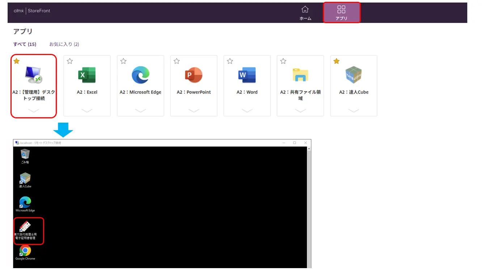Unfavorite the デスクトップ接続 app star
The width and height of the screenshot is (485, 275).
17,61
